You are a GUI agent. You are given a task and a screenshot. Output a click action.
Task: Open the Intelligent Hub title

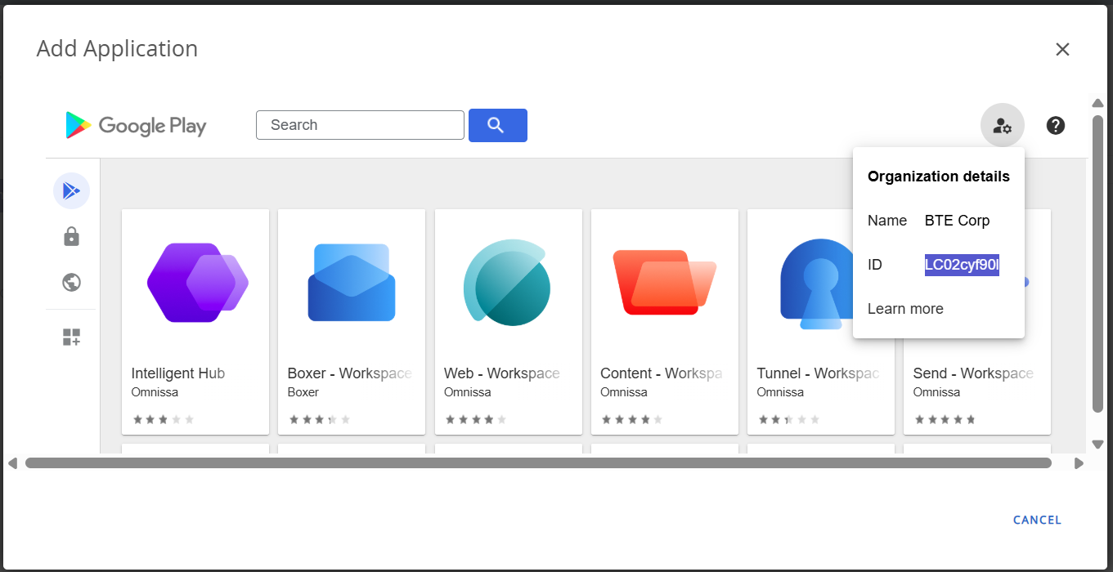click(x=178, y=373)
